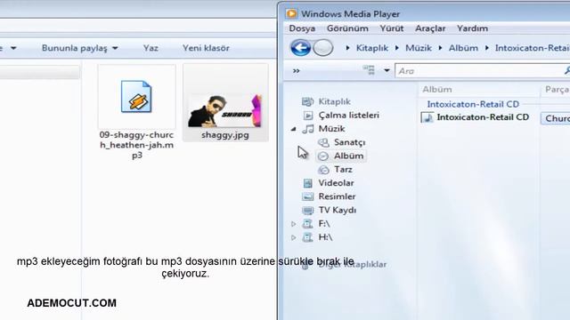This screenshot has height=320, width=570.
Task: Click the Windows Media Player title icon
Action: [x=291, y=14]
